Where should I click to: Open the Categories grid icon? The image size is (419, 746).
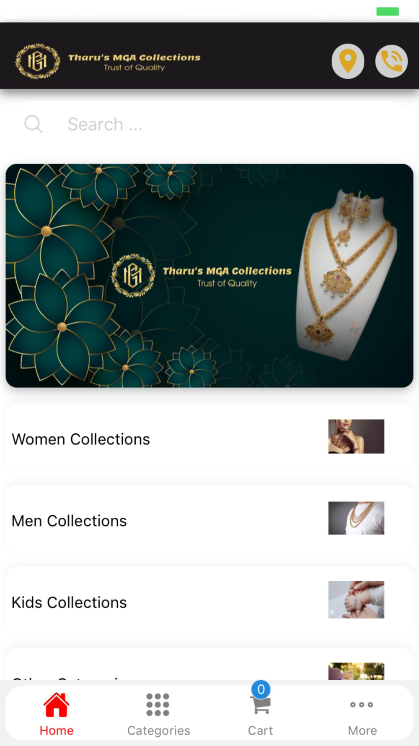(x=158, y=705)
